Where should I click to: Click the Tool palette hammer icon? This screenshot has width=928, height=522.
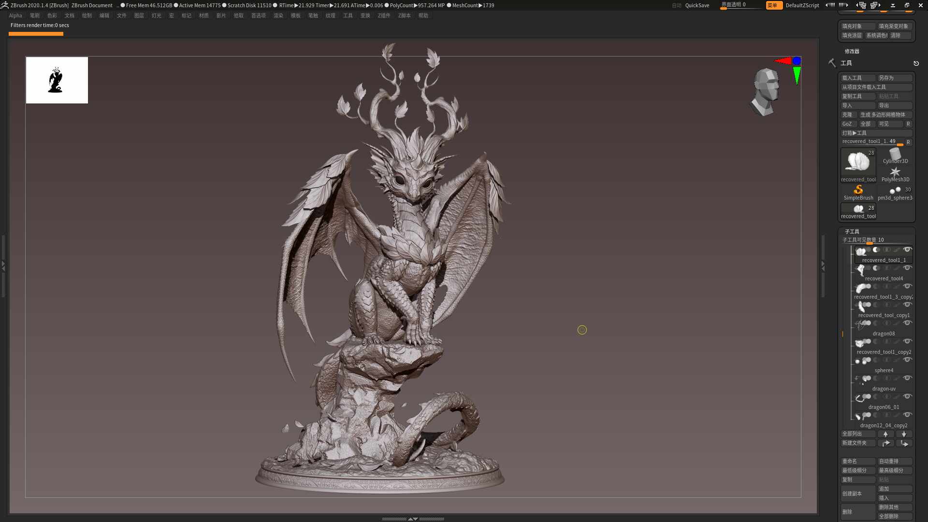pos(832,63)
